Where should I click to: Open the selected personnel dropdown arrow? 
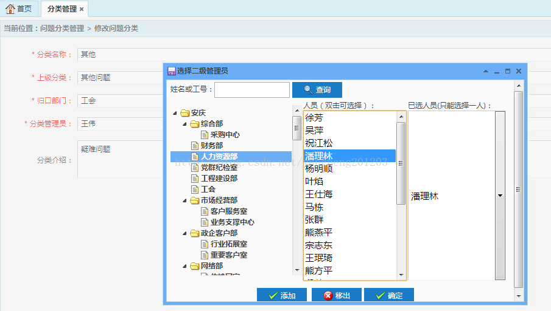click(x=500, y=196)
